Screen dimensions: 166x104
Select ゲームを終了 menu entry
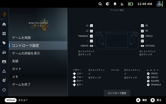[38, 84]
